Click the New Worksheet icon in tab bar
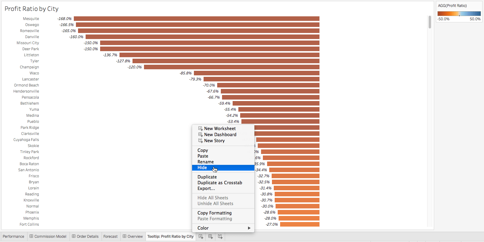 [x=201, y=237]
